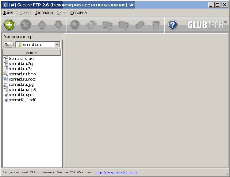Screen dimensions: 230x177
Task: Expand the sonraid.ru folder dropdown arrow
Action: [x=57, y=45]
